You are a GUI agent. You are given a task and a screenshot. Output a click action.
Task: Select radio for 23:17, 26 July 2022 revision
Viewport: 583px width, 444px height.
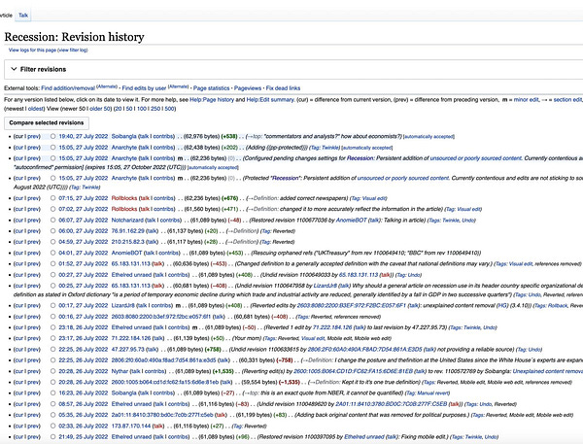[x=52, y=338]
